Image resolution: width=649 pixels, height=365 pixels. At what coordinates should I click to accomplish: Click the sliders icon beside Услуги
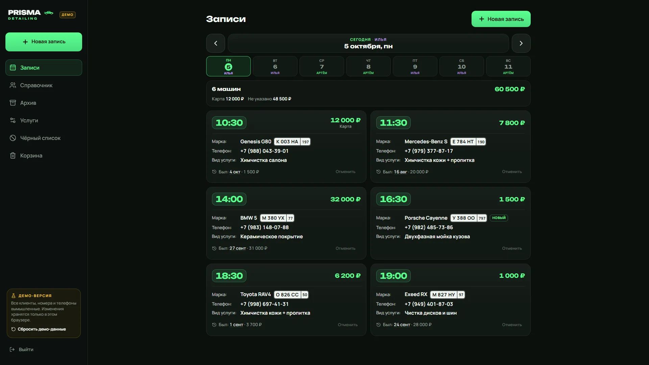coord(13,120)
